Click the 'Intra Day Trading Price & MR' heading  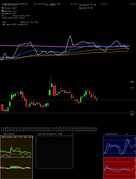tap(50, 134)
